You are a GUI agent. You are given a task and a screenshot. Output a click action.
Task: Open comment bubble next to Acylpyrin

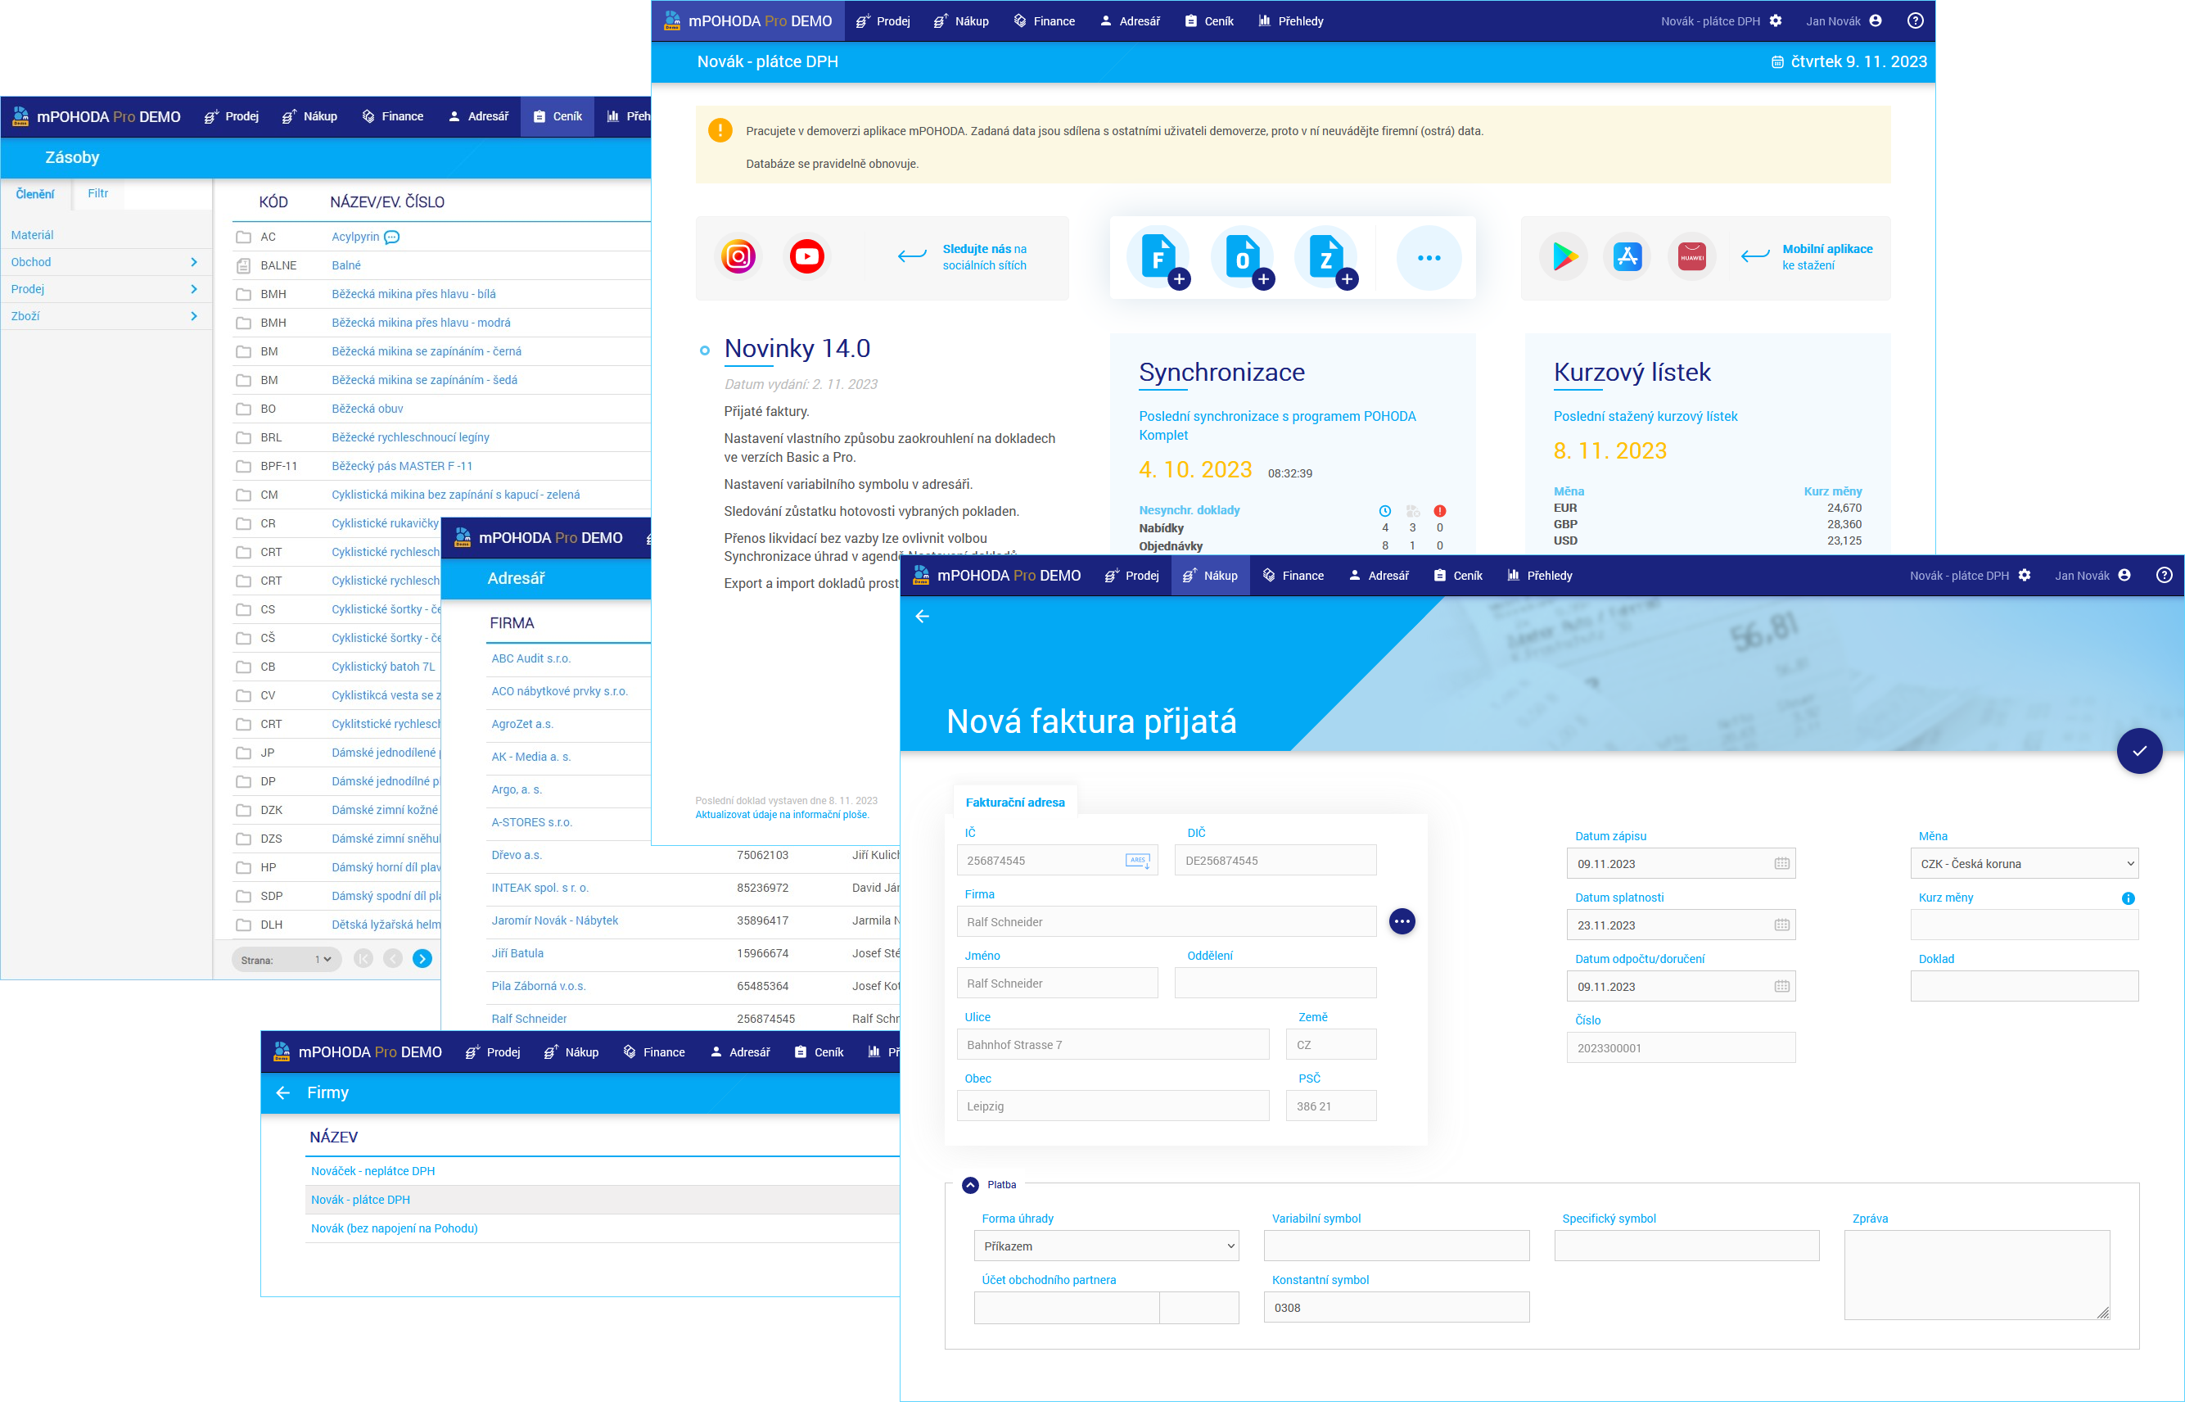tap(391, 237)
